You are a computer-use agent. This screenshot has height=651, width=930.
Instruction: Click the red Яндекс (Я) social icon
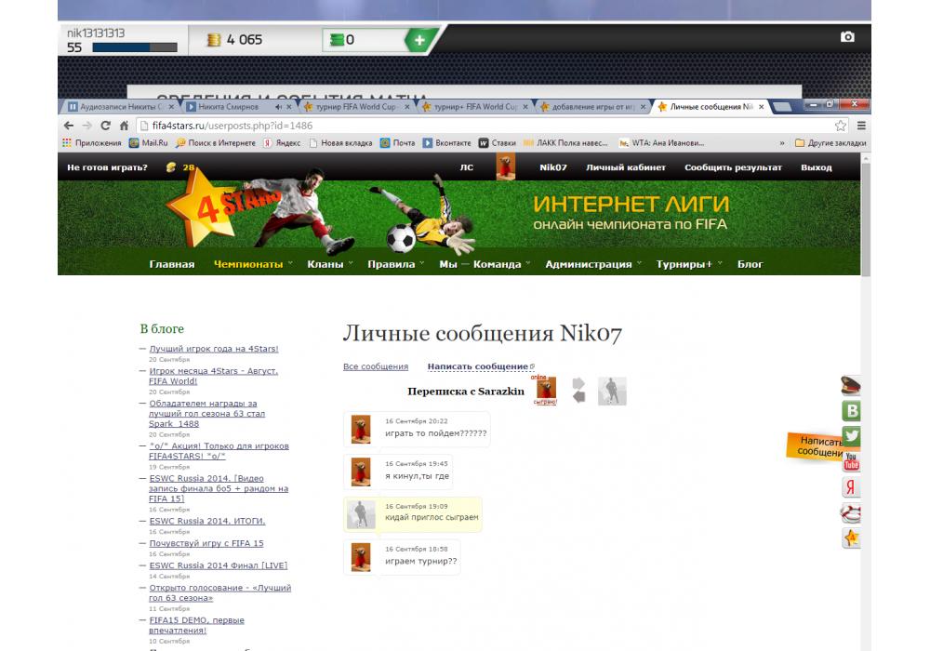[851, 486]
